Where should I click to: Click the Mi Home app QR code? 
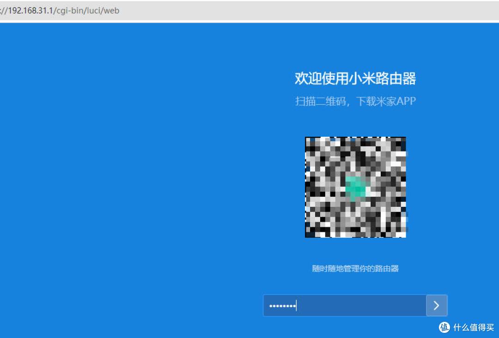point(355,187)
